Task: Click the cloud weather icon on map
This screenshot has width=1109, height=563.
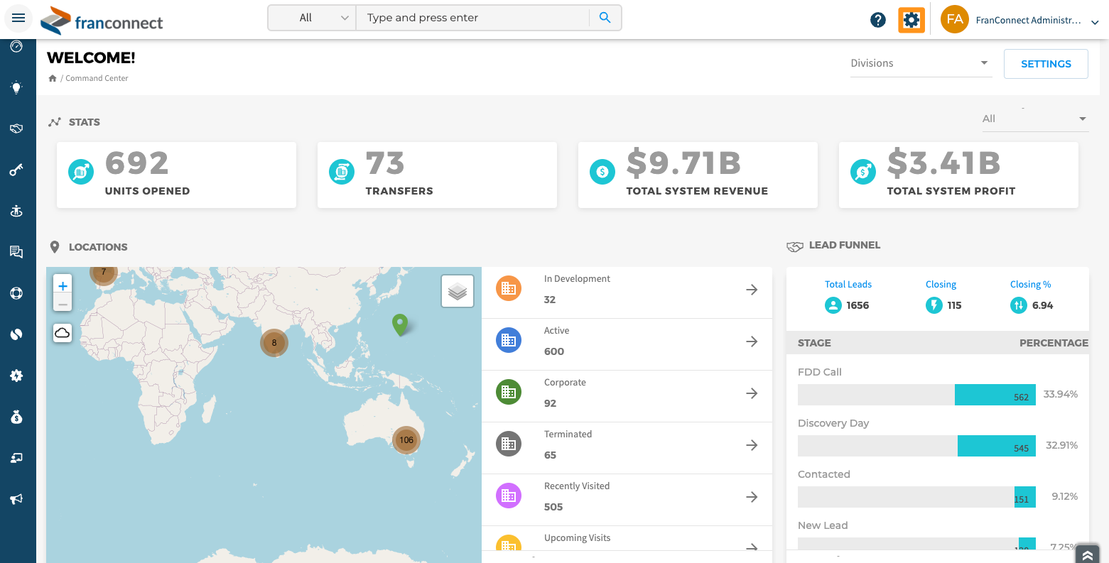Action: 63,332
